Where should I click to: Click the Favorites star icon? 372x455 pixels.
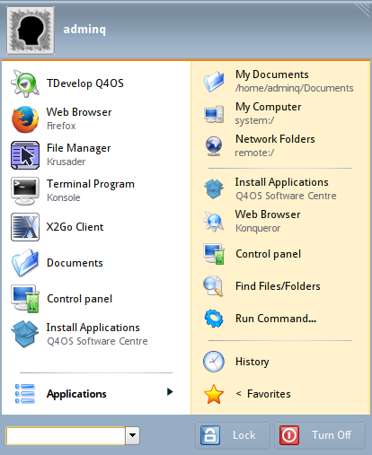(214, 394)
